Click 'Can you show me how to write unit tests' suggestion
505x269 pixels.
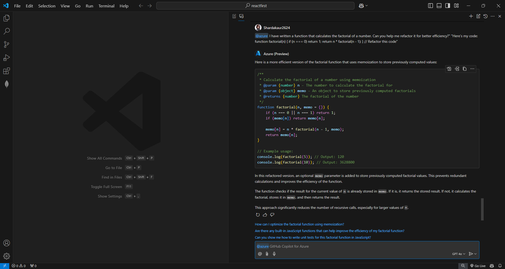tap(313, 238)
